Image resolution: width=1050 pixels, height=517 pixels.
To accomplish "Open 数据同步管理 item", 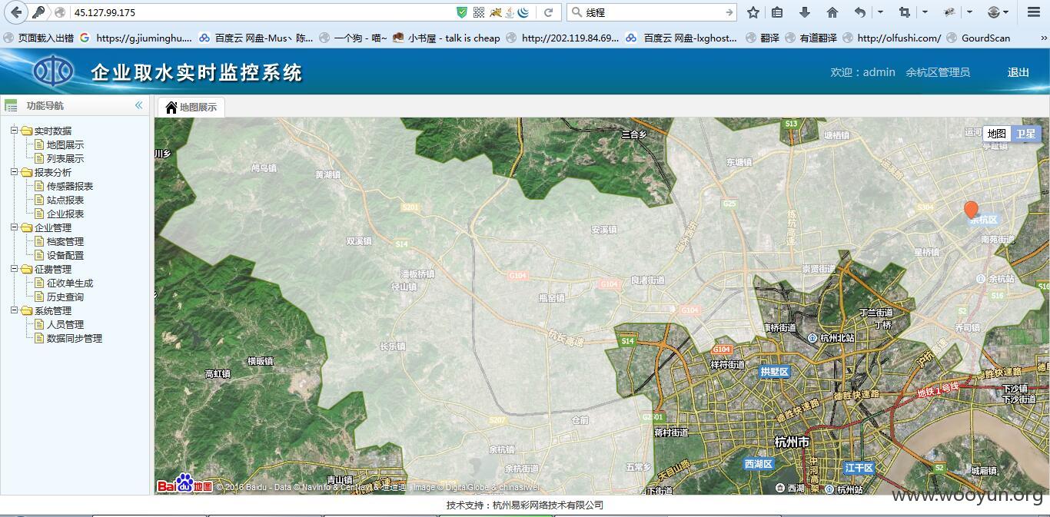I will point(75,338).
